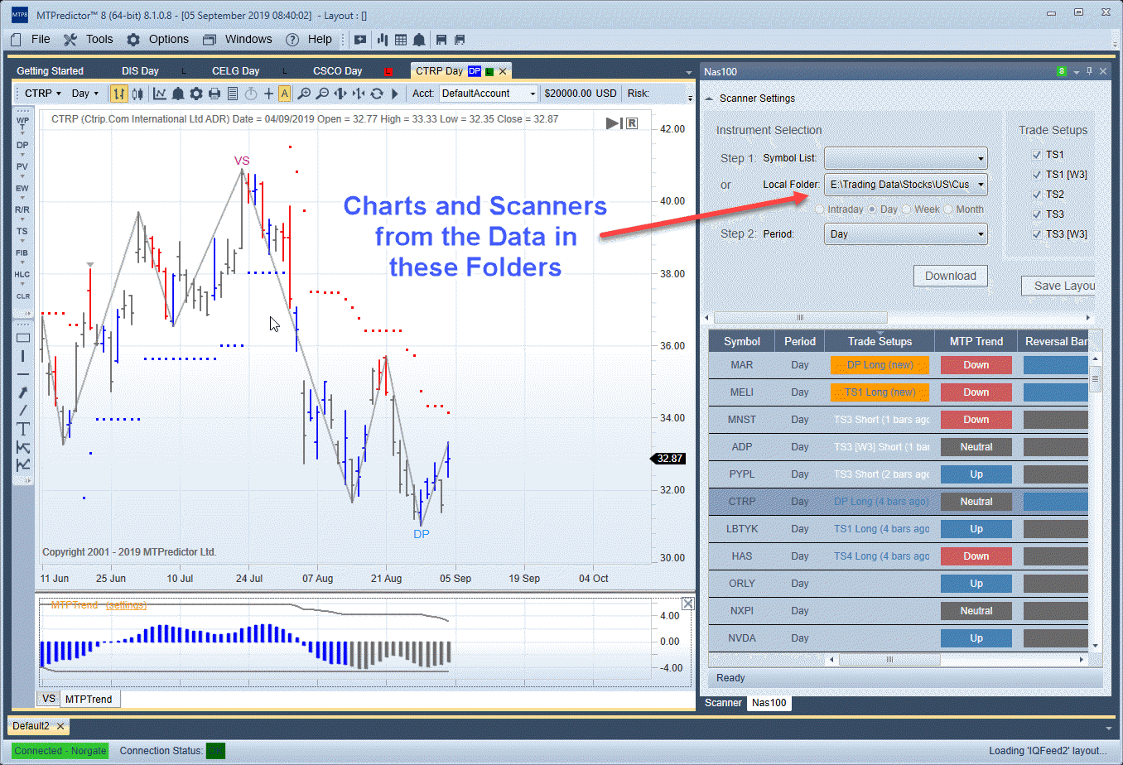Screen dimensions: 1123x765
Task: Switch to the DIS Day tab
Action: tap(140, 71)
